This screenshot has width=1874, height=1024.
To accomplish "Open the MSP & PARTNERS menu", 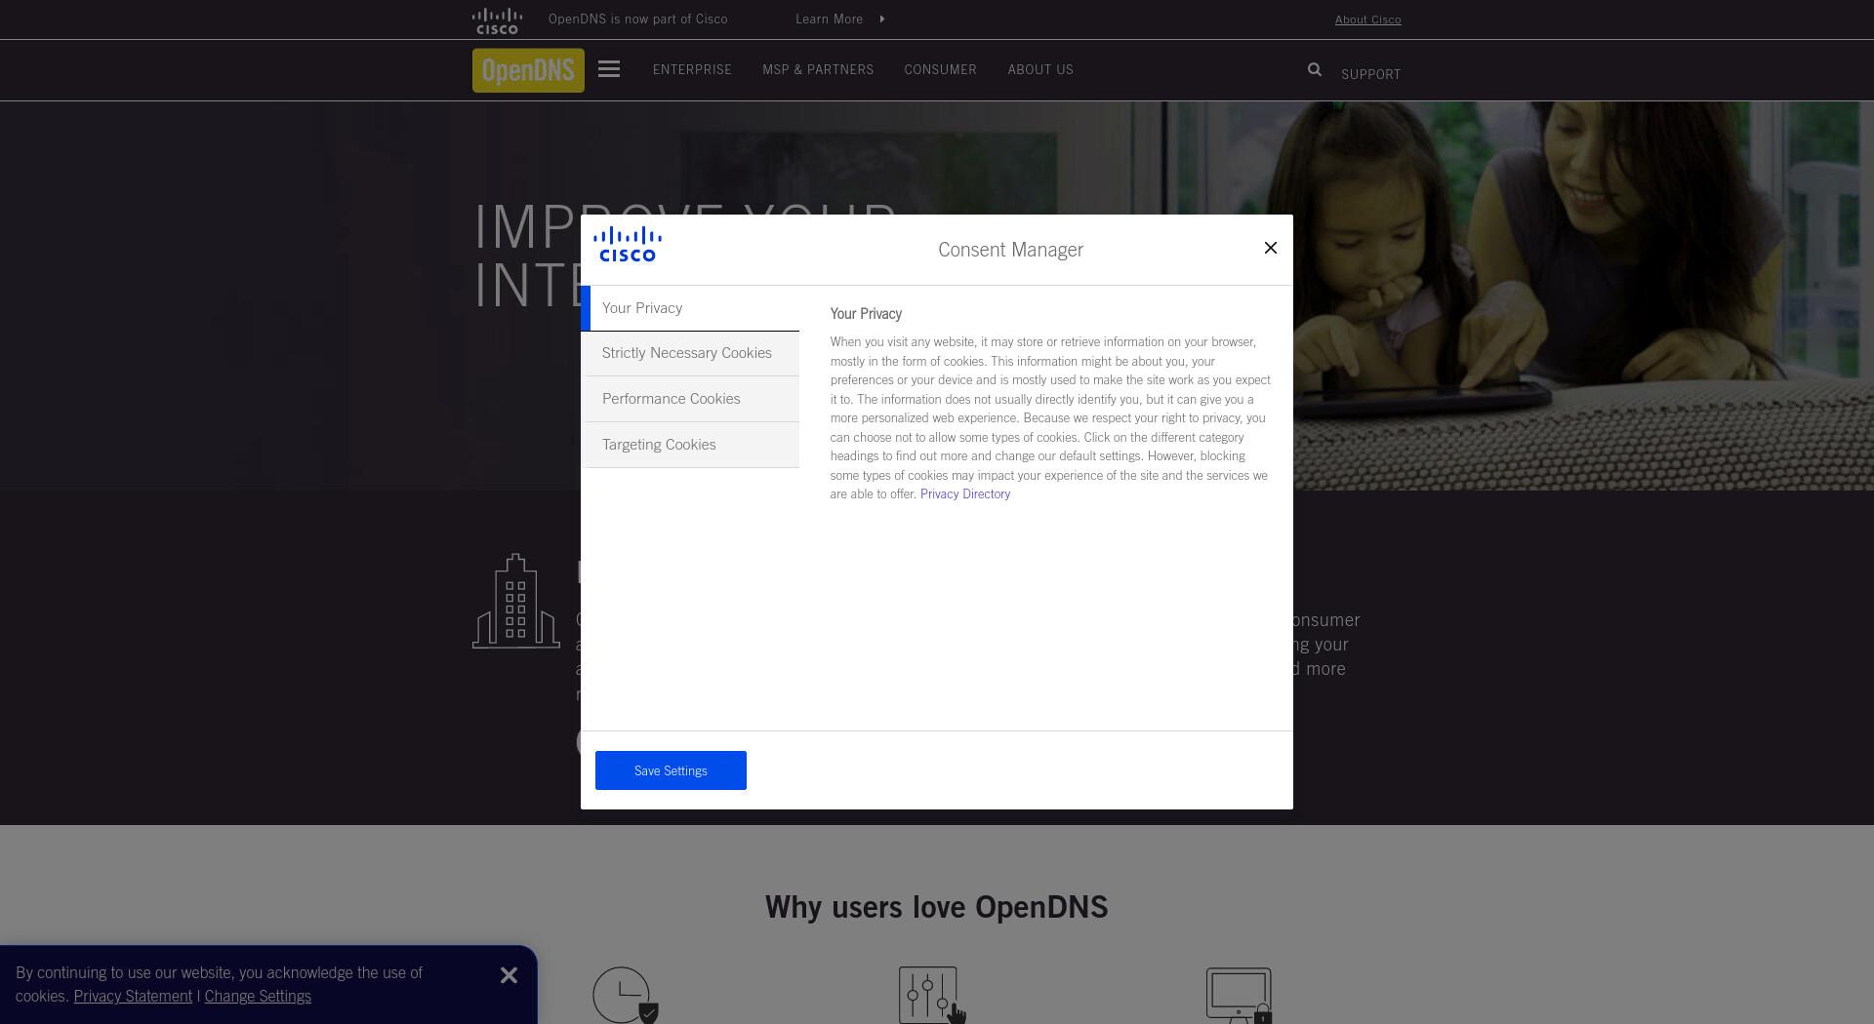I will click(x=818, y=69).
